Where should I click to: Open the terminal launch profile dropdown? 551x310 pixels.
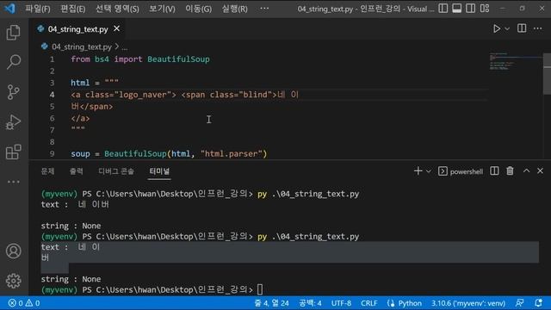(429, 171)
